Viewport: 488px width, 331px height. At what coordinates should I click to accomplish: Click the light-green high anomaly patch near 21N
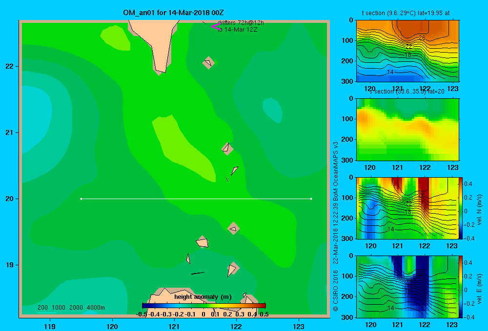point(183,148)
